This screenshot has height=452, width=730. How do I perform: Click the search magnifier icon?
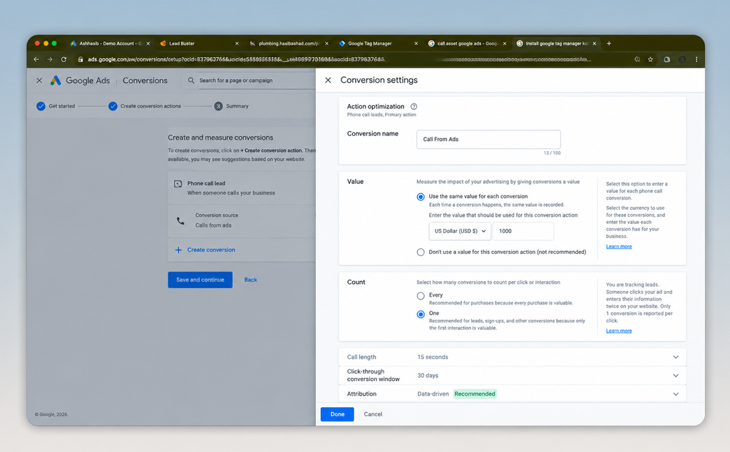pos(191,80)
